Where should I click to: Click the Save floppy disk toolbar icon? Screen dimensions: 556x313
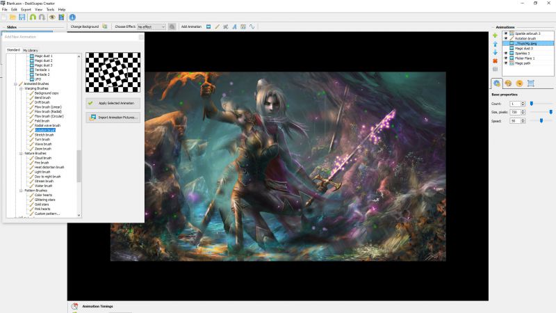pos(22,17)
